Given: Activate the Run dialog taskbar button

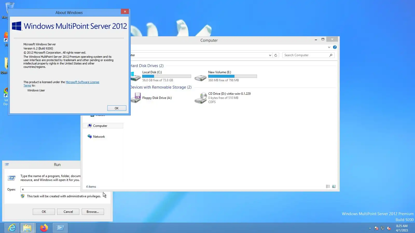Looking at the screenshot, I should click(x=60, y=228).
